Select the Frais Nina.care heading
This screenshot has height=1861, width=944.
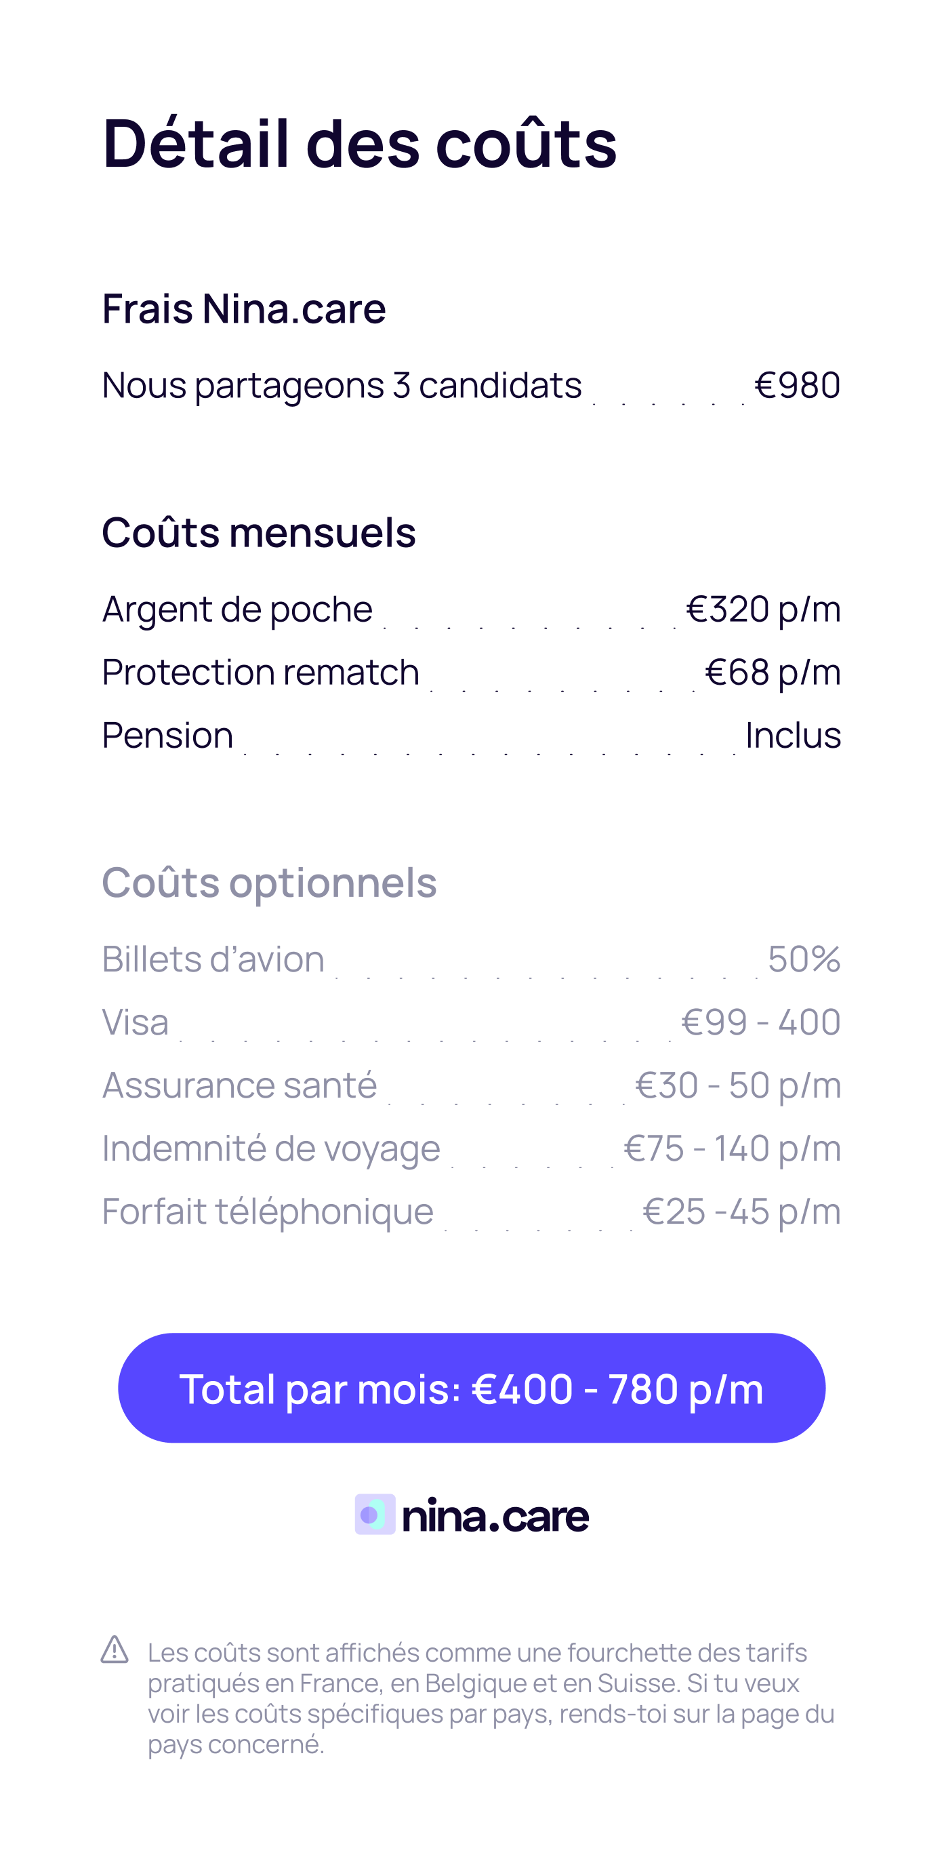(243, 308)
